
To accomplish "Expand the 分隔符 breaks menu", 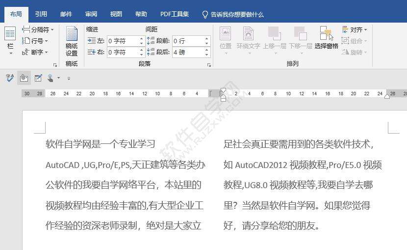I will point(38,29).
